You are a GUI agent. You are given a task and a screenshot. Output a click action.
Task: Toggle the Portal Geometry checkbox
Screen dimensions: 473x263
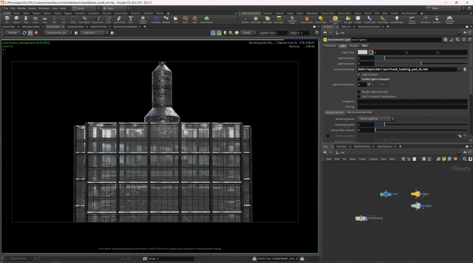pos(328,136)
